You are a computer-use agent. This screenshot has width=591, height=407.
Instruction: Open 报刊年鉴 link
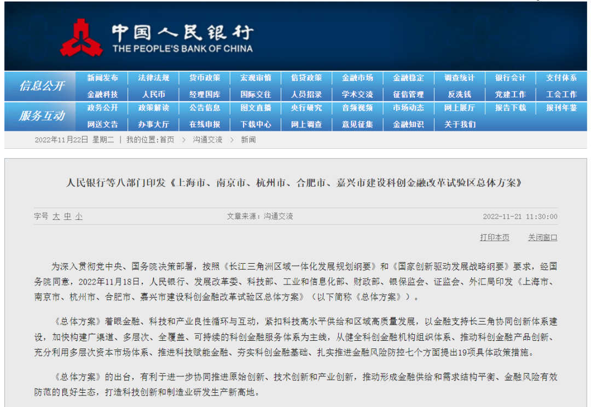point(561,108)
